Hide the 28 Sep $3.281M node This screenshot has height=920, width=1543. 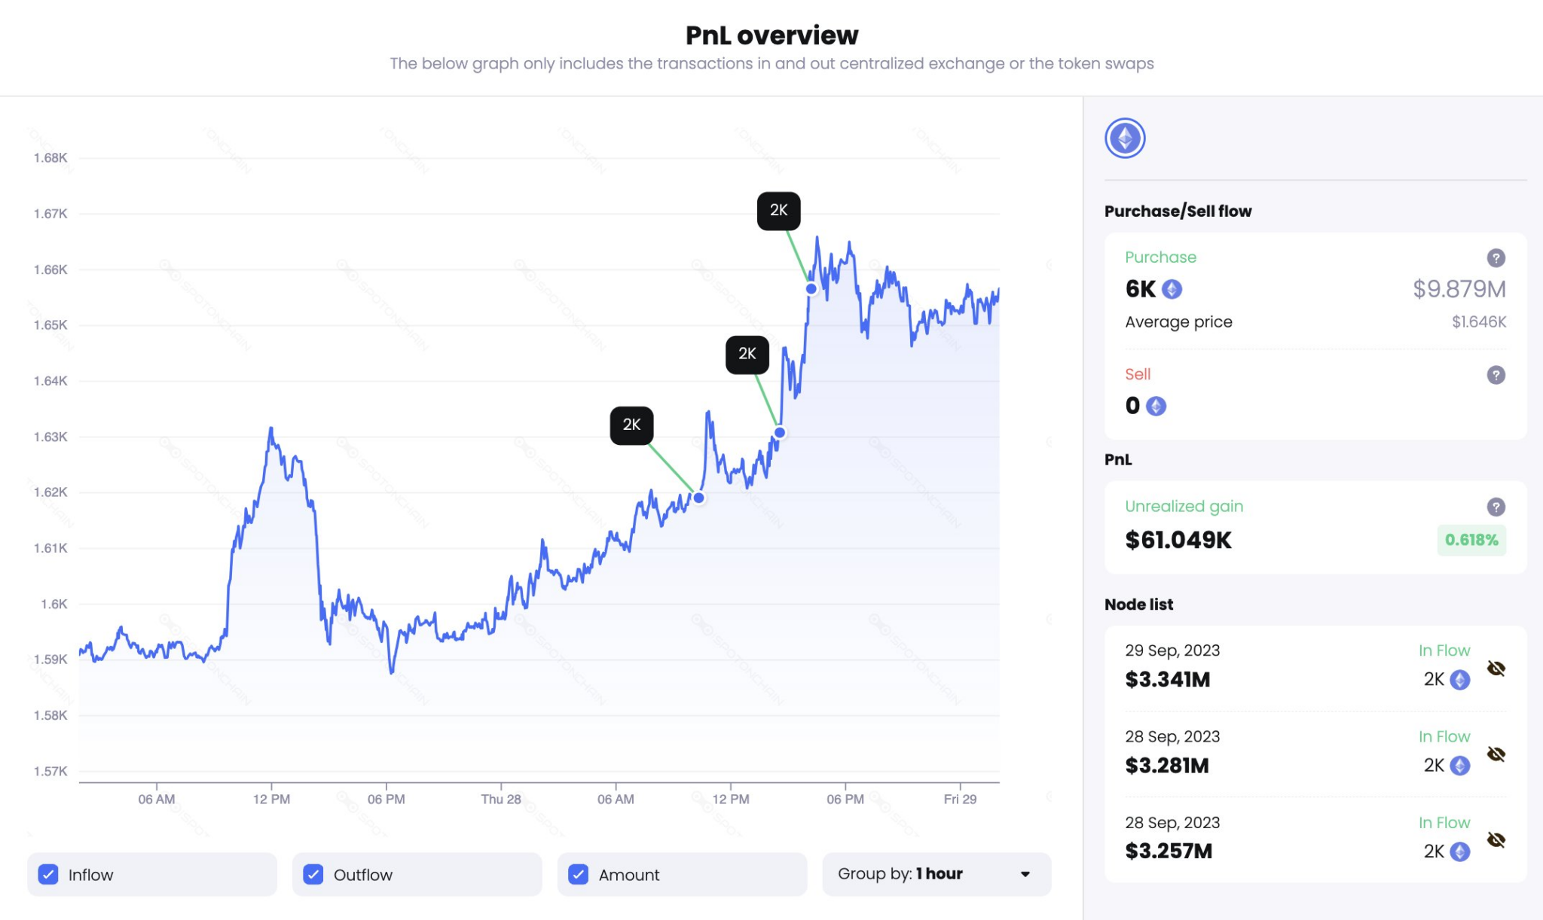[1496, 754]
